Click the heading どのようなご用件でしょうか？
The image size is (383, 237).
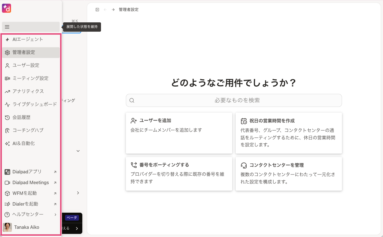tap(234, 83)
